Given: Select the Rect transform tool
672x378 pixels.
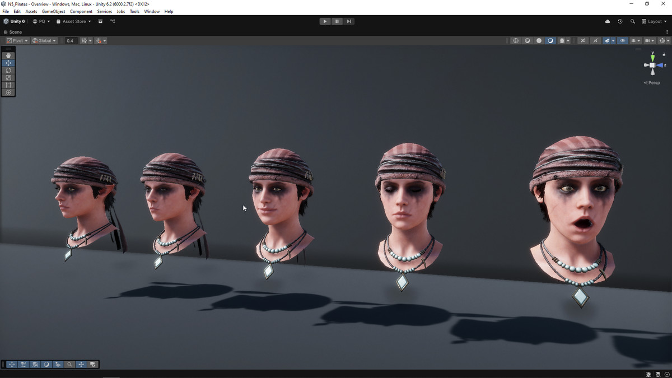Looking at the screenshot, I should coord(8,85).
